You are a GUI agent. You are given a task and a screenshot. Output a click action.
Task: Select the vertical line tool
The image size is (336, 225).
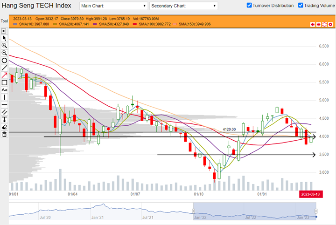4,97
